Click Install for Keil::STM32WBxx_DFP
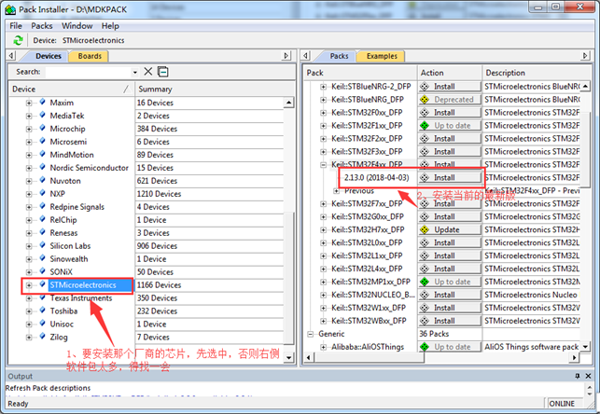Viewport: 600px width, 414px height. [x=450, y=321]
